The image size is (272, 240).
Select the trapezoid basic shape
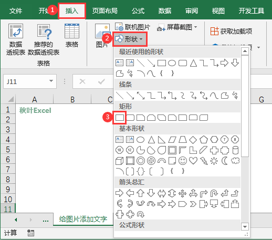click(183, 140)
